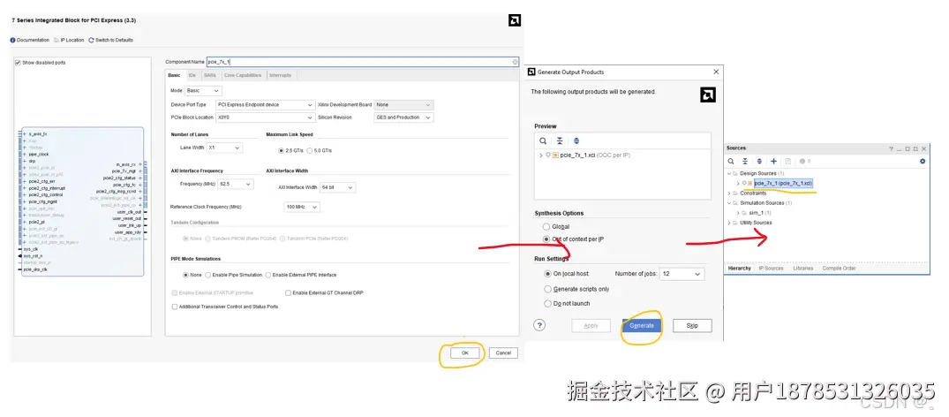
Task: Click Sources panel help question mark
Action: [891, 148]
